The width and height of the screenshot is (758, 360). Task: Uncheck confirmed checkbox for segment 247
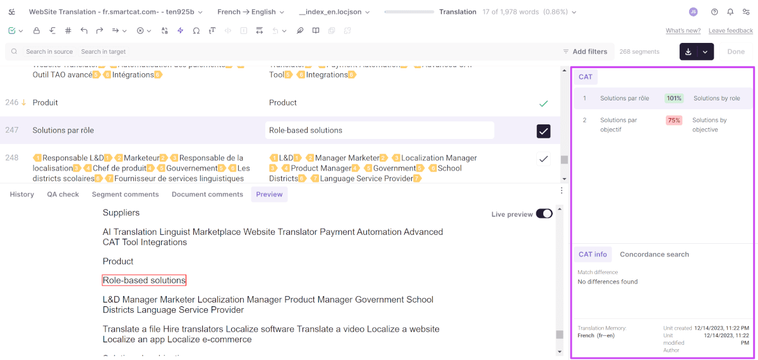(543, 131)
